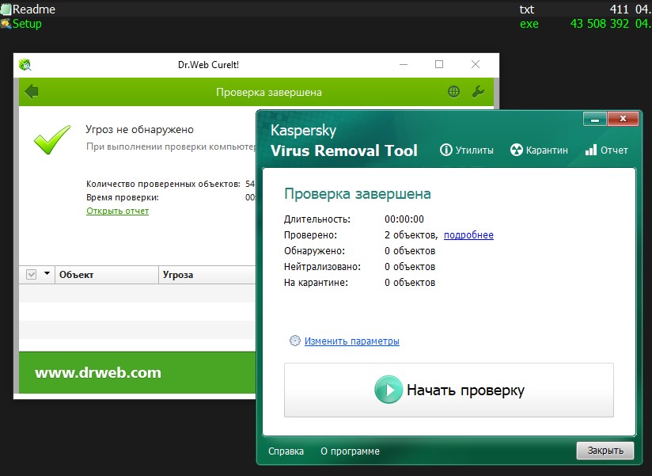
Task: Open the Карантин section in Kaspersky
Action: 540,150
